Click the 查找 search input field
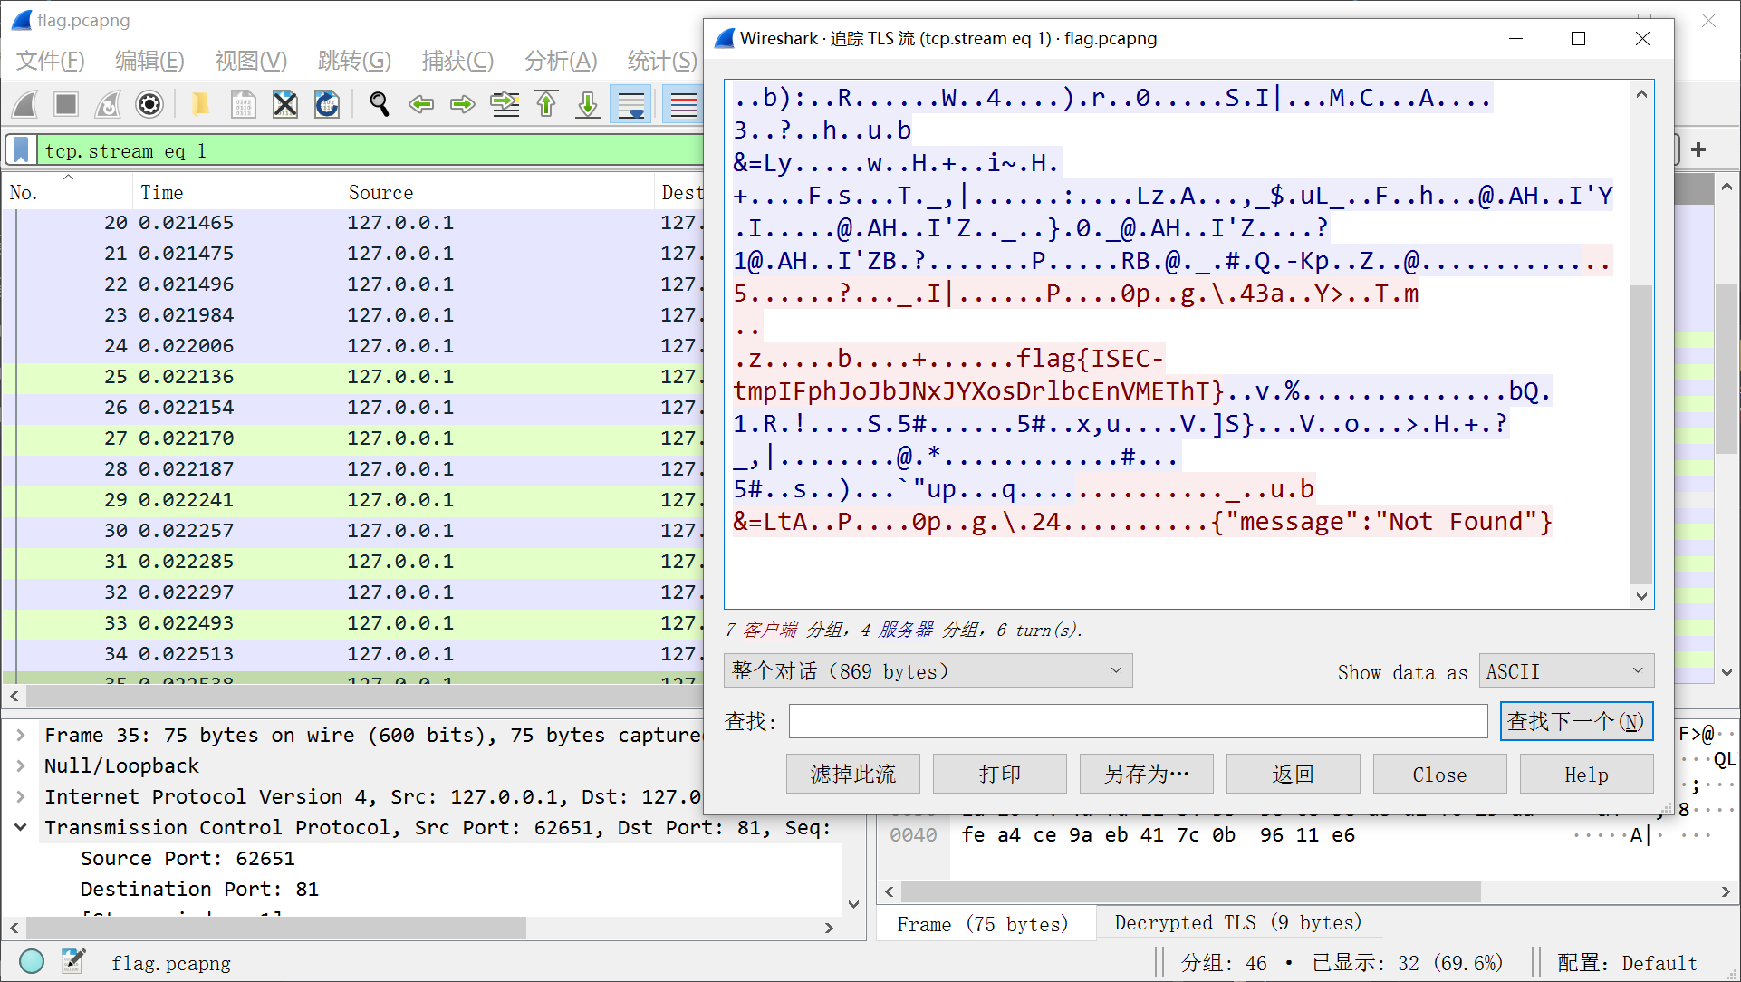 coord(1138,722)
